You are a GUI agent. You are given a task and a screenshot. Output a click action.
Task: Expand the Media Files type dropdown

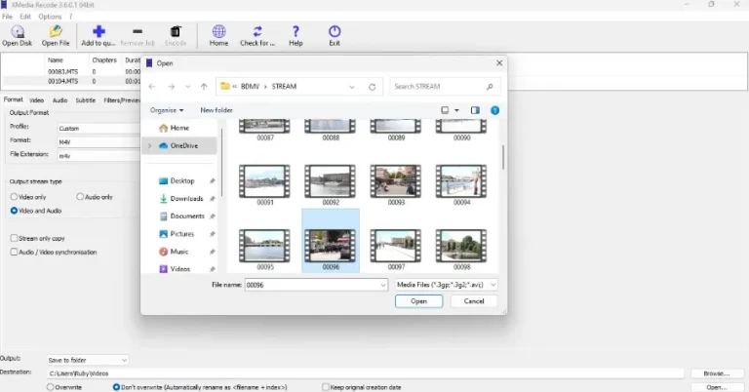point(446,285)
